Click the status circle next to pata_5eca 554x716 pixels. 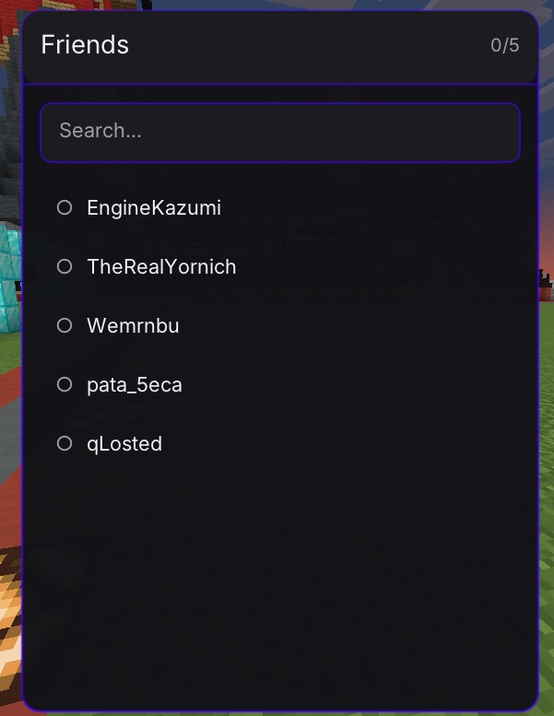pos(65,384)
